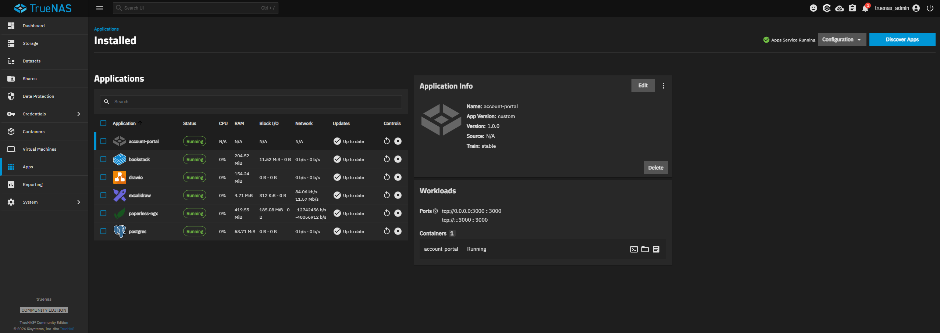View logs of account-portal container

(x=656, y=249)
